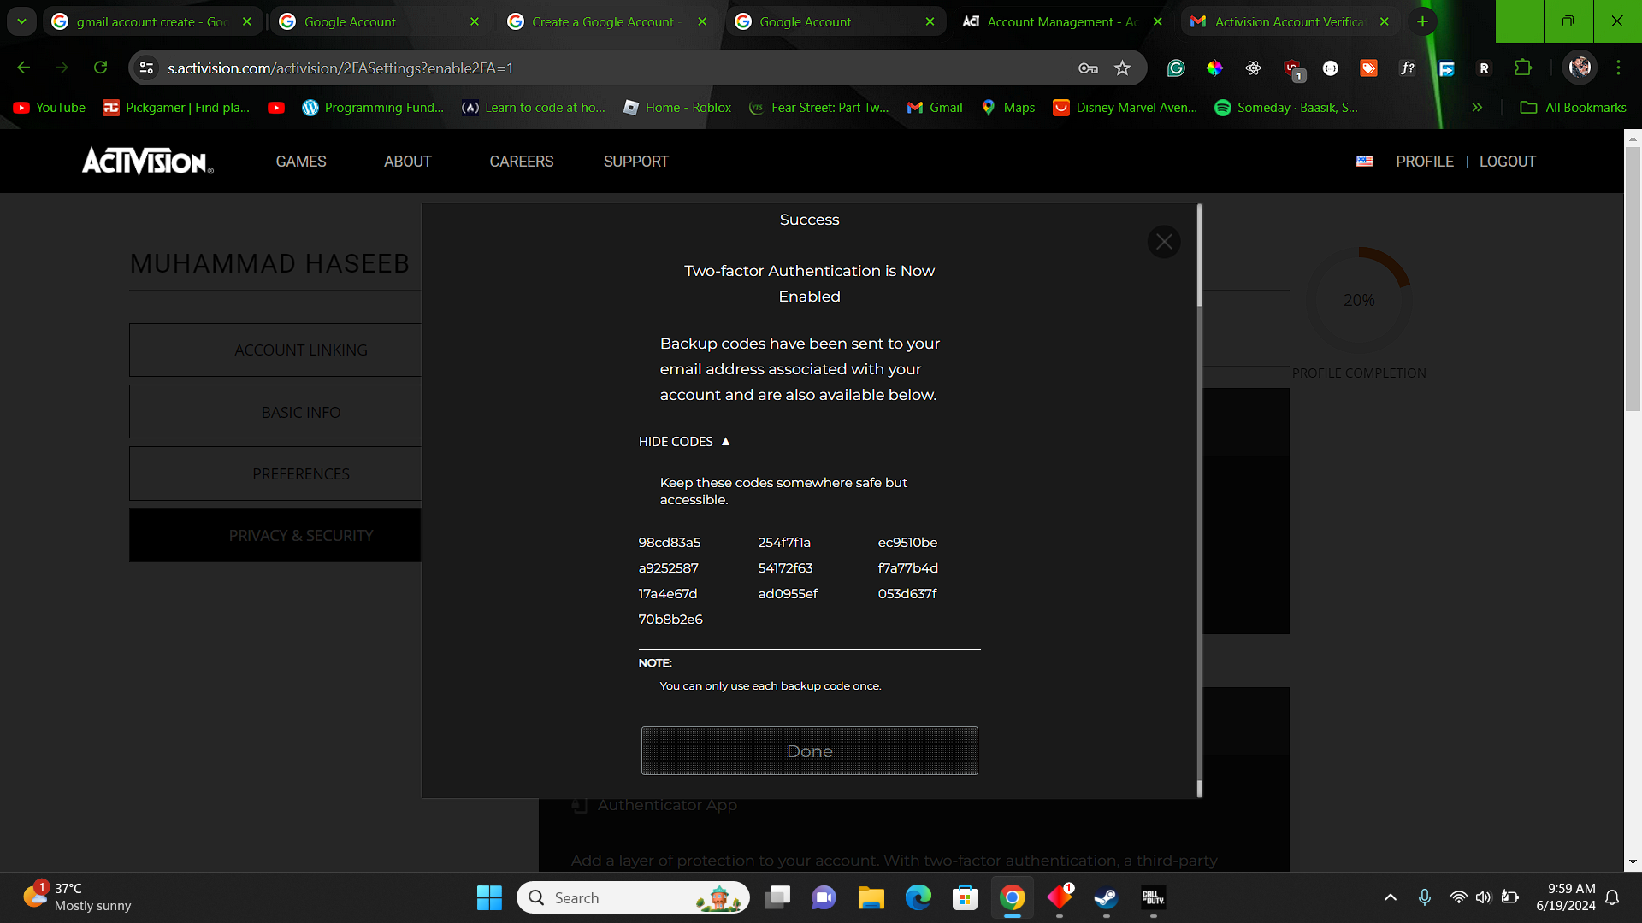The image size is (1642, 923).
Task: Open the Grammarly extension icon
Action: click(1176, 68)
